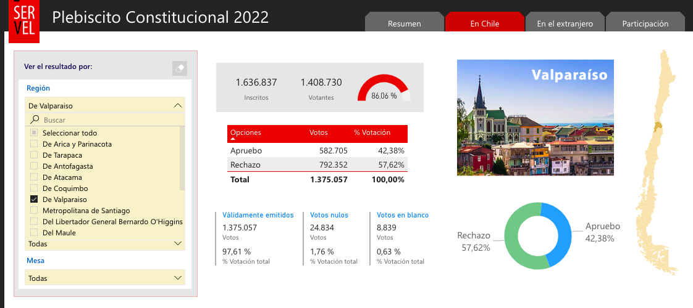The image size is (693, 308).
Task: Click the 582.705 Apruebo votes cell
Action: coord(334,150)
